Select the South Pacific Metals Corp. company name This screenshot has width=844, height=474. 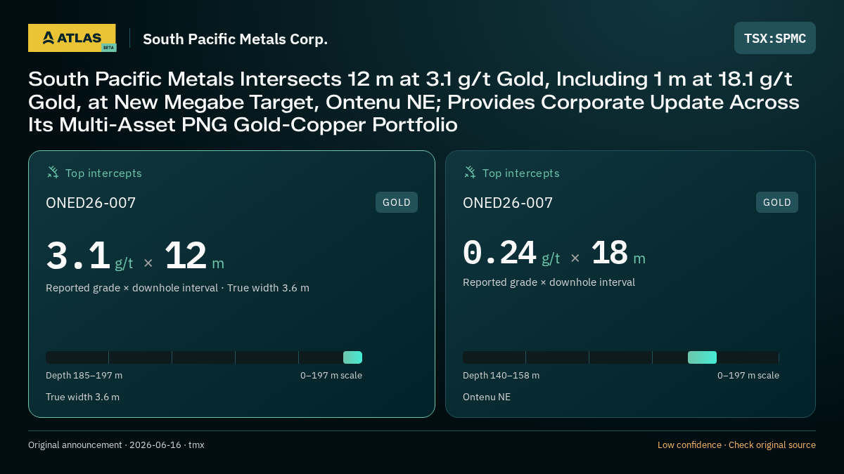pyautogui.click(x=235, y=39)
